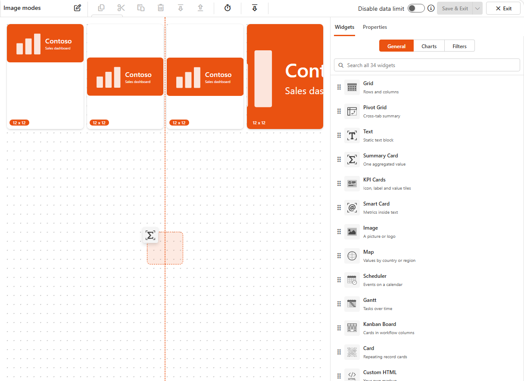Screen dimensions: 524x381
Task: Click the Image widget icon
Action: click(x=352, y=232)
